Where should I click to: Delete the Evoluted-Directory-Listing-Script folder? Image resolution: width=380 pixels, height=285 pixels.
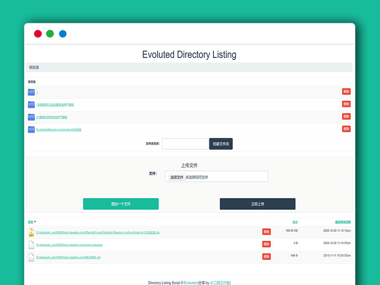346,129
